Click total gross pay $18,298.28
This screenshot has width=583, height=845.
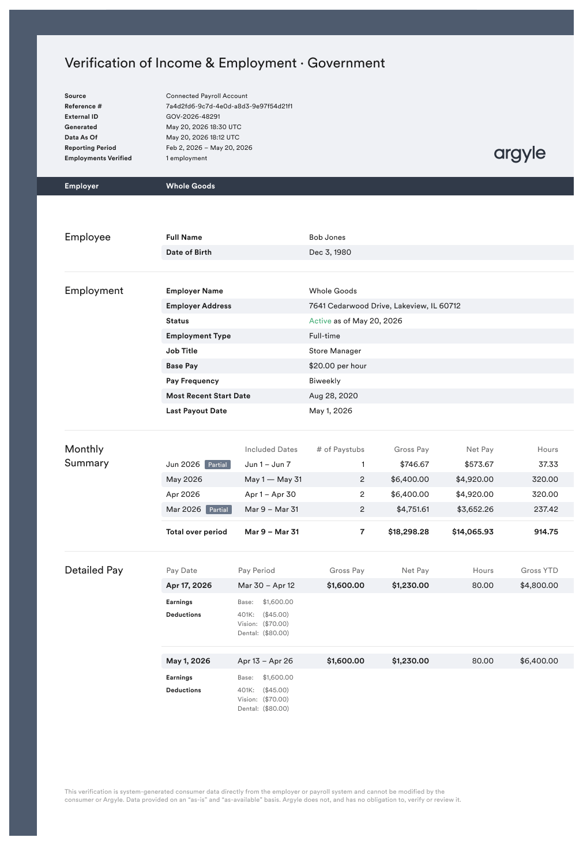[x=408, y=532]
